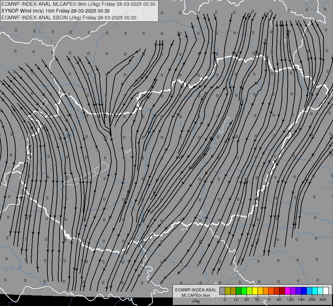
Task: Click the legend label '12'
Action: (x=236, y=300)
